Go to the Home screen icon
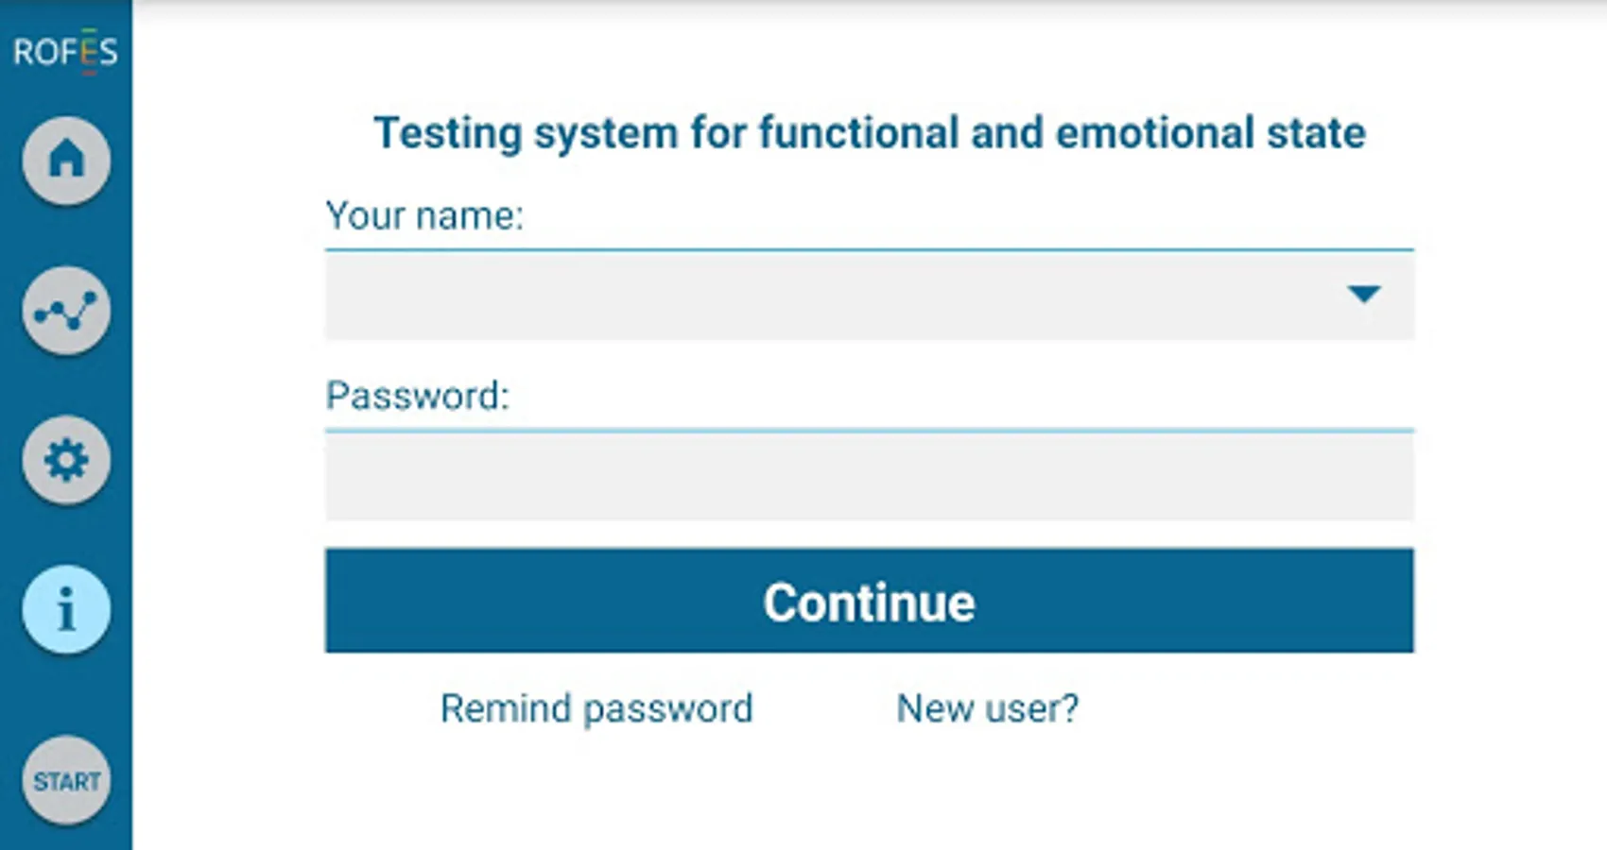This screenshot has height=850, width=1607. 66,160
